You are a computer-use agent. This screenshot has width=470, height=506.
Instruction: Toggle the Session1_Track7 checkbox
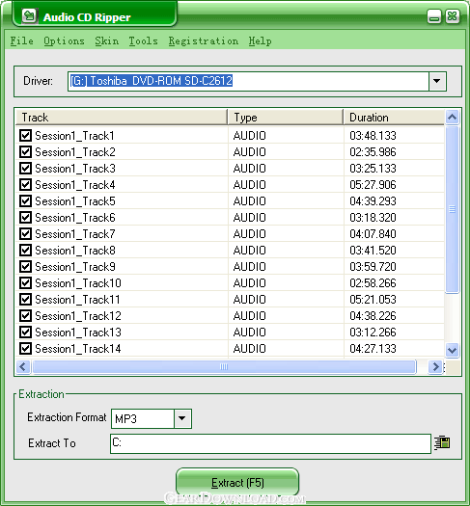click(x=25, y=234)
